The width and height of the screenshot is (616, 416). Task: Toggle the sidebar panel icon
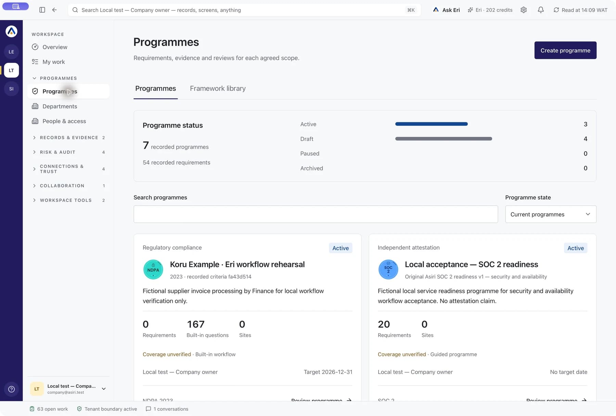42,10
